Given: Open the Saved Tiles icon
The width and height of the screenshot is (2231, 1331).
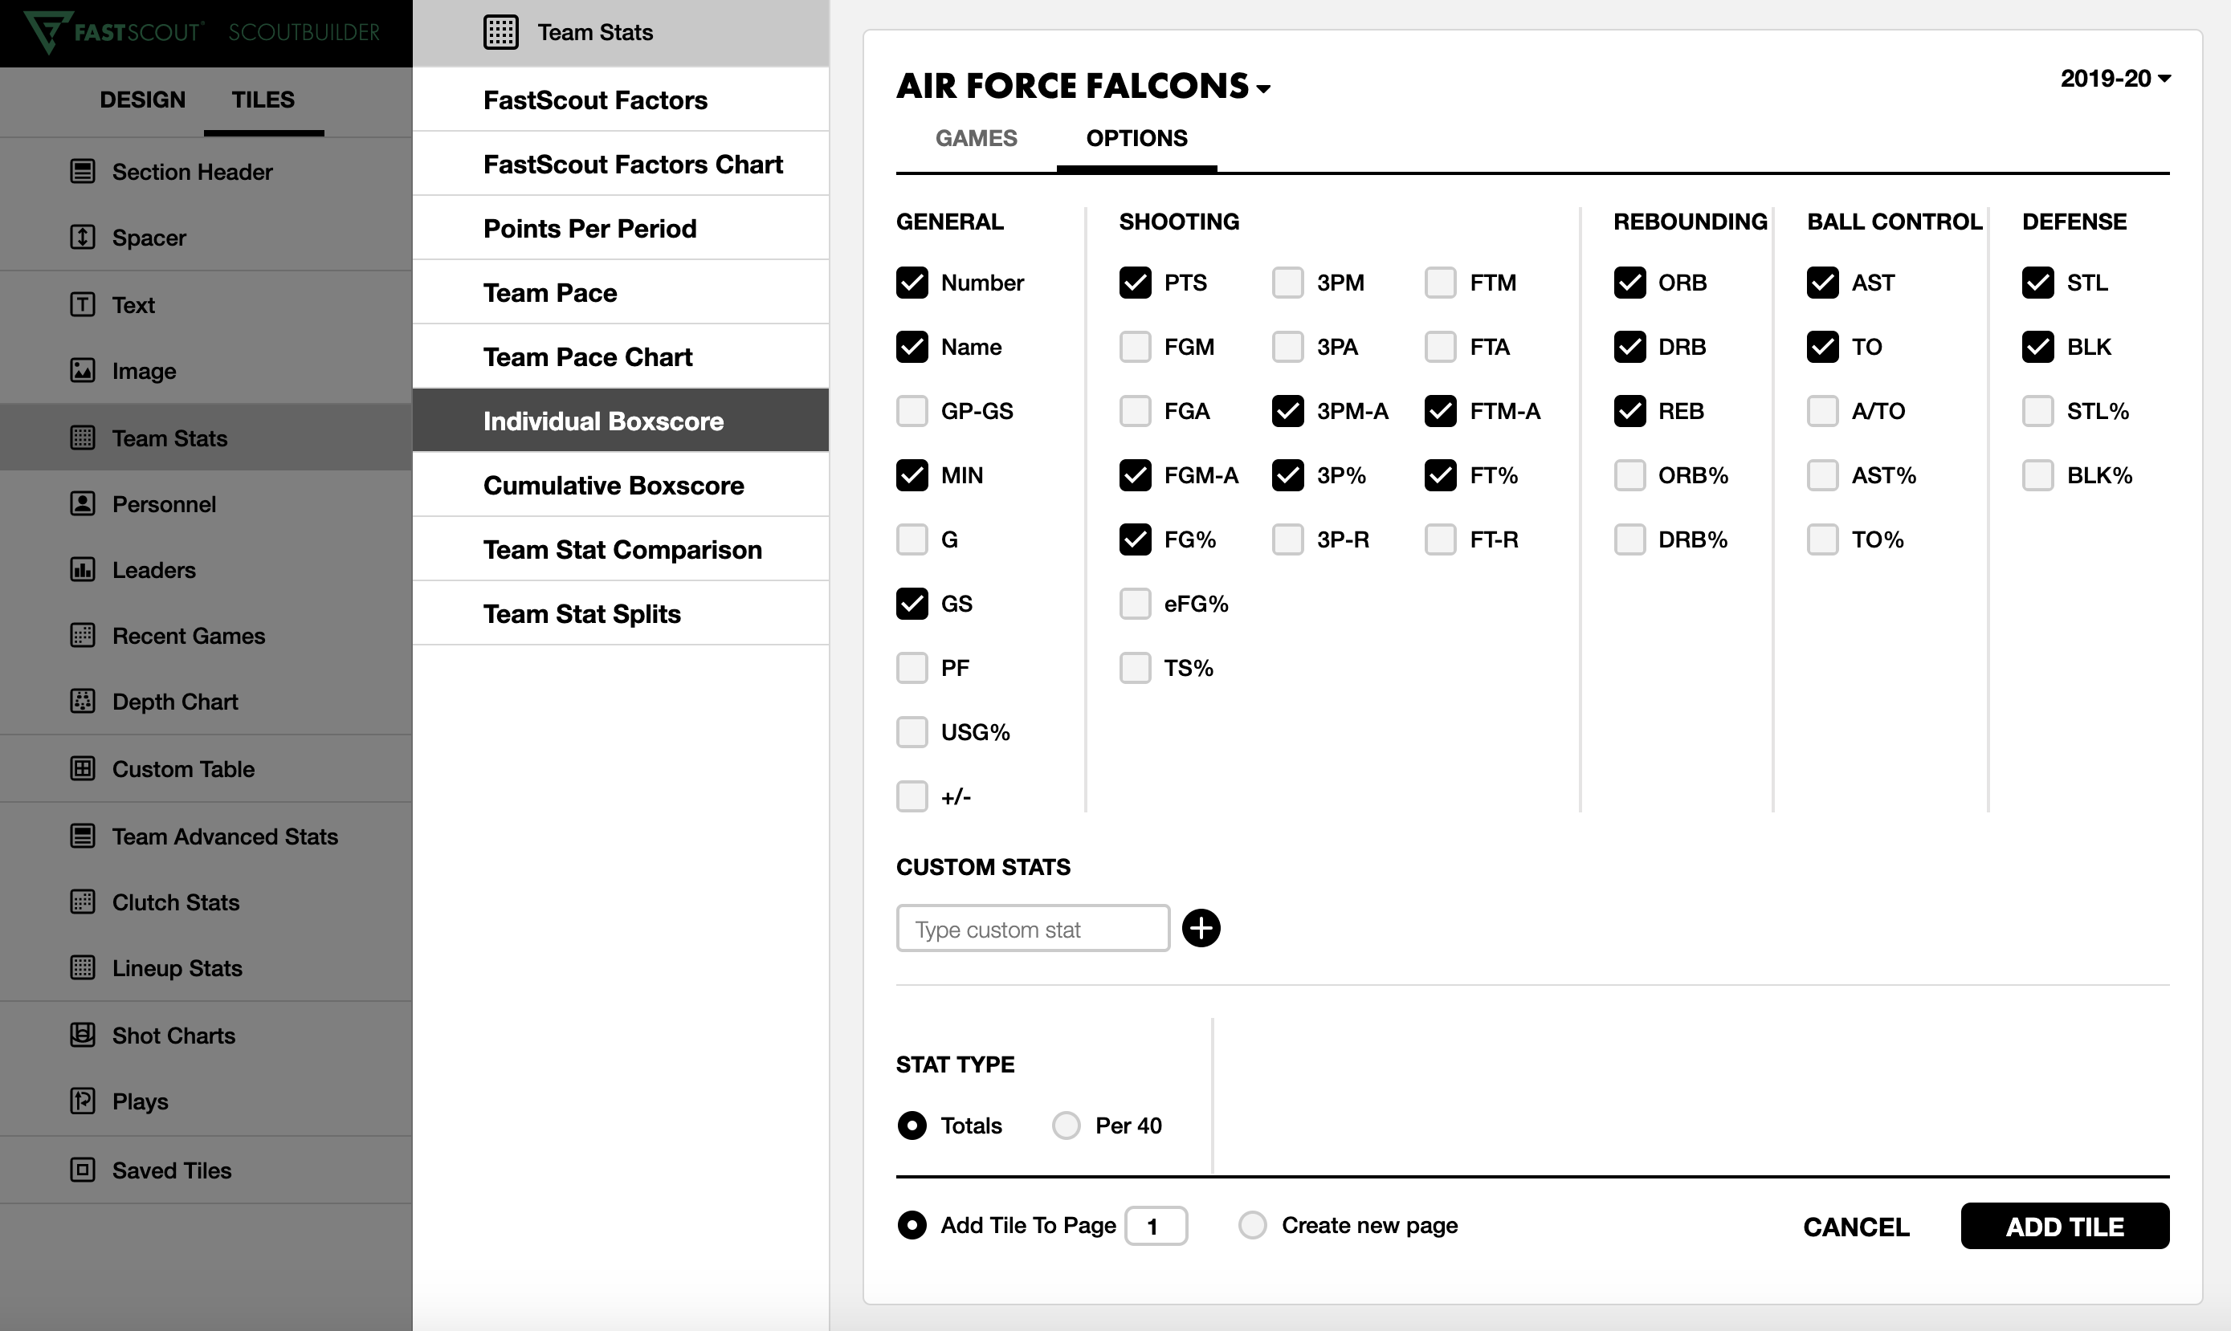Looking at the screenshot, I should coord(83,1170).
